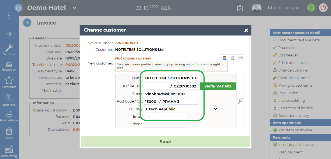Click the Email input field
The image size is (331, 159).
(x=165, y=117)
